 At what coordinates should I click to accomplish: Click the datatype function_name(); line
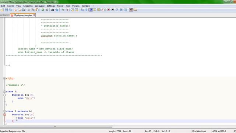59,36
